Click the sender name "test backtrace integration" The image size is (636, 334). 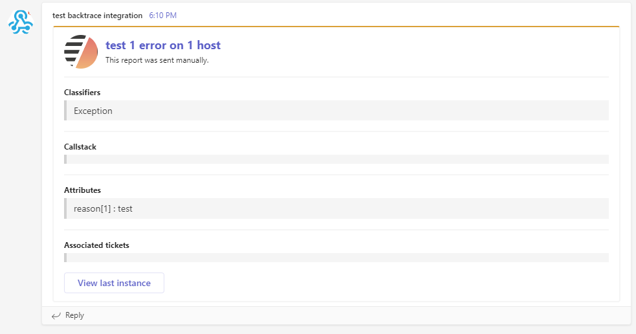tap(97, 15)
